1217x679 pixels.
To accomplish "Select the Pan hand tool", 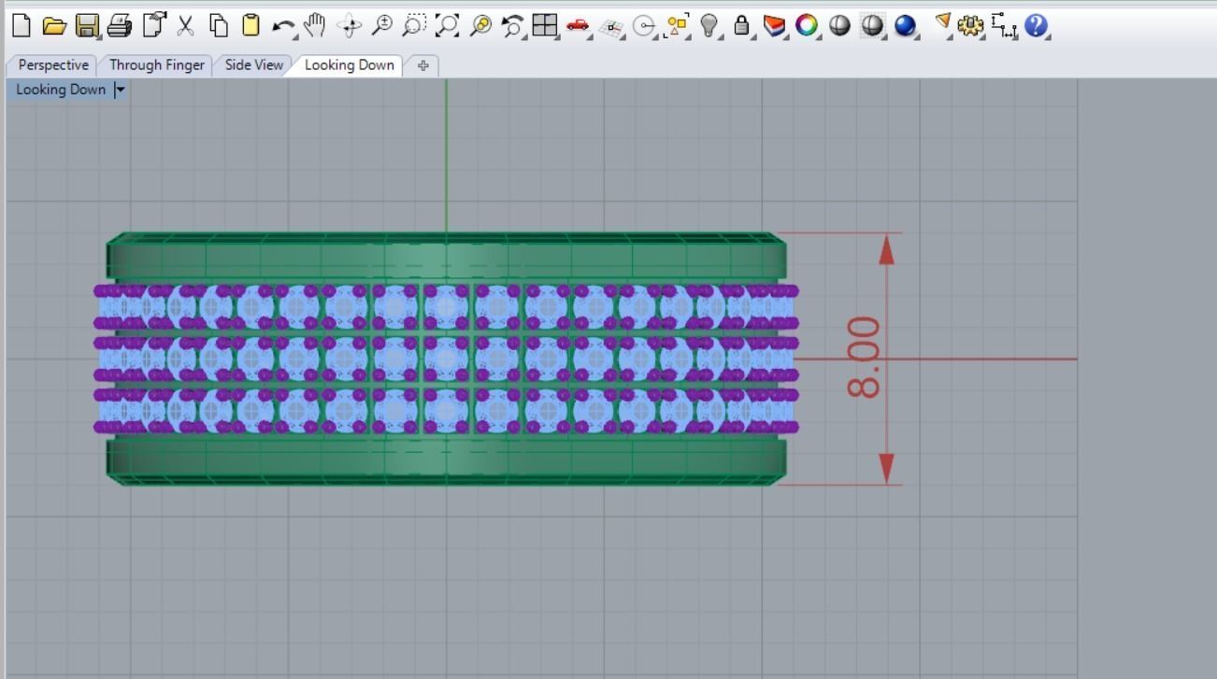I will point(315,26).
